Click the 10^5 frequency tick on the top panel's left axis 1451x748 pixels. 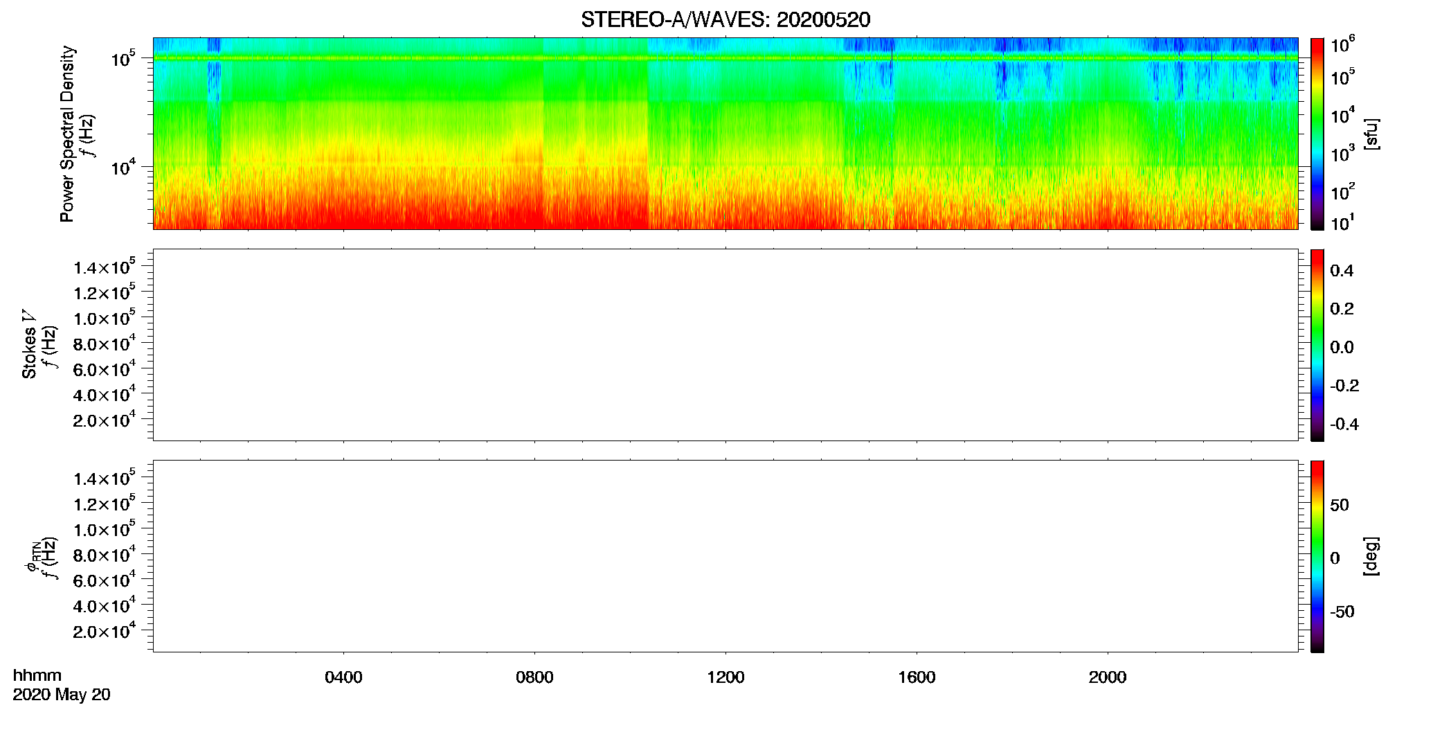click(x=123, y=59)
